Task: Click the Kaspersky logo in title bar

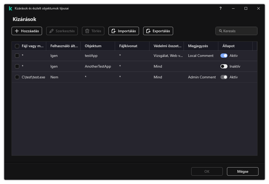Action: click(11, 8)
